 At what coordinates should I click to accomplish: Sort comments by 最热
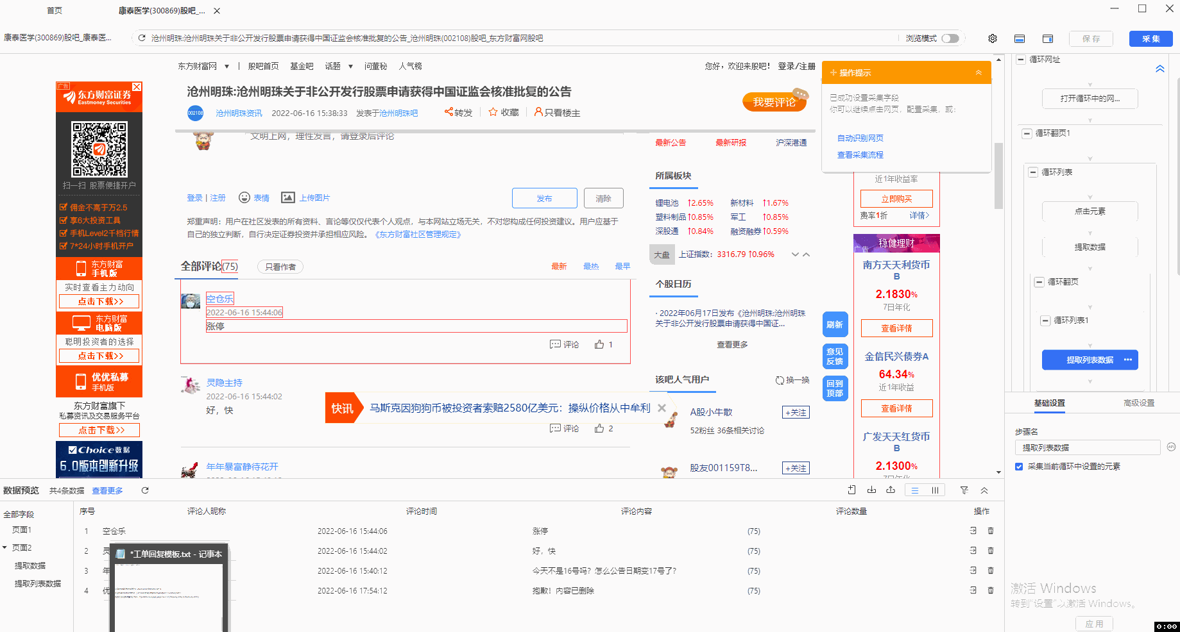591,266
